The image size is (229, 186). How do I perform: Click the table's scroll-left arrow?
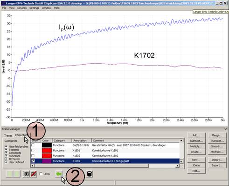tap(33, 166)
